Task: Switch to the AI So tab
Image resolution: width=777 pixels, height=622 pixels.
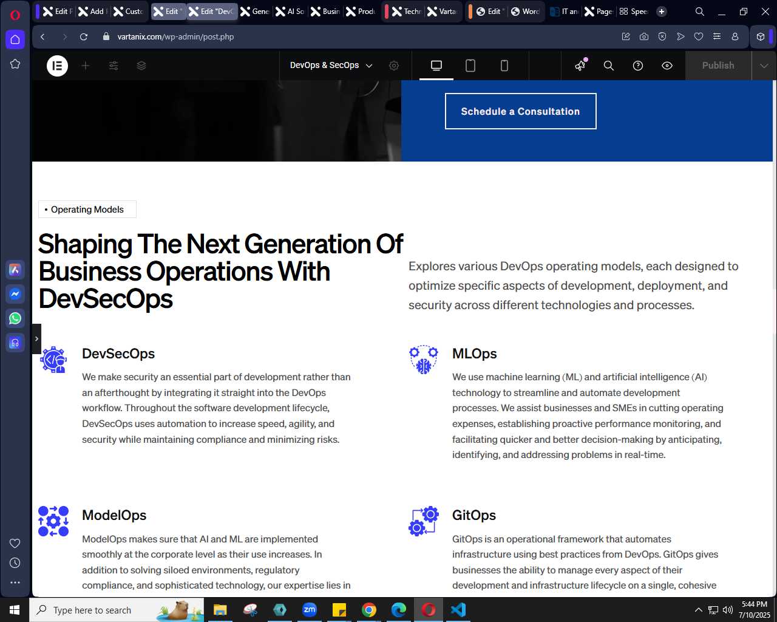Action: click(x=290, y=12)
